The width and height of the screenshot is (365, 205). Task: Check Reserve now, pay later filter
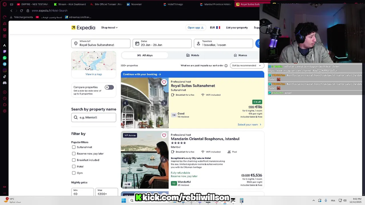click(x=74, y=153)
